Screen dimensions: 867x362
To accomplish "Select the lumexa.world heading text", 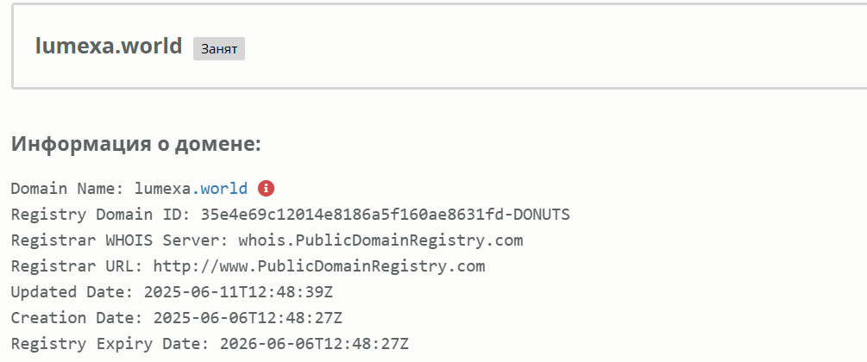I will pos(109,46).
